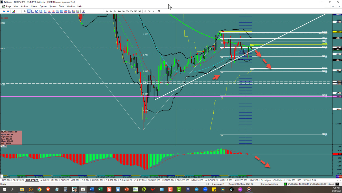Screen dimensions: 342x193
Task: Switch chart to 15m timeframe
Action: point(123,11)
